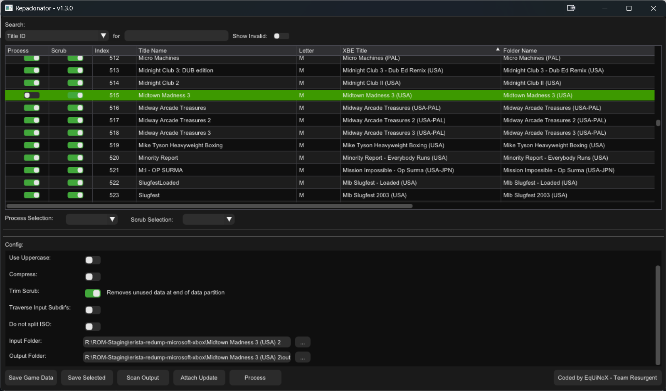Click the game table horizontal scrollbar

[x=210, y=206]
